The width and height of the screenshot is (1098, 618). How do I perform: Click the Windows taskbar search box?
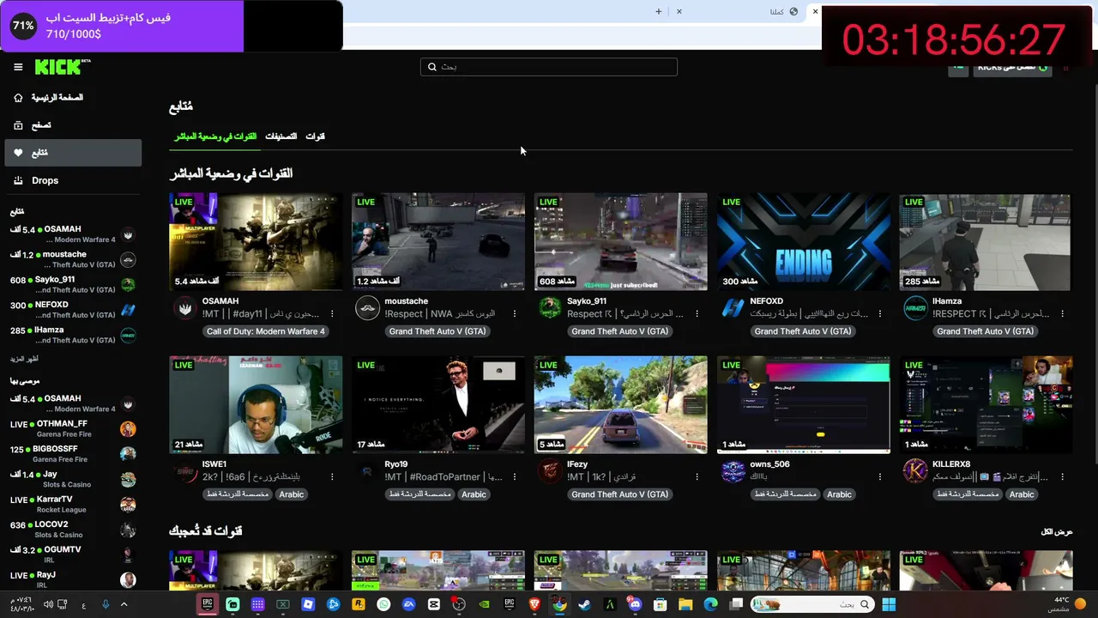811,604
